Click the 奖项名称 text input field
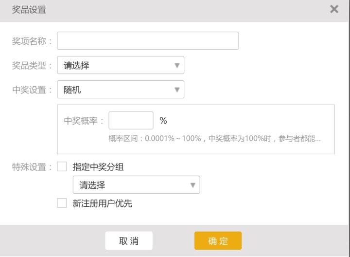The width and height of the screenshot is (350, 257). (x=148, y=41)
